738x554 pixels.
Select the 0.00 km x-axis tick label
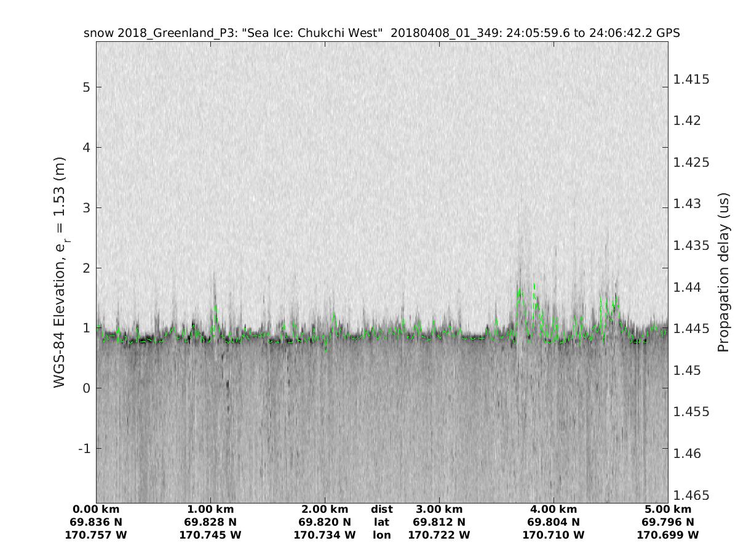96,509
